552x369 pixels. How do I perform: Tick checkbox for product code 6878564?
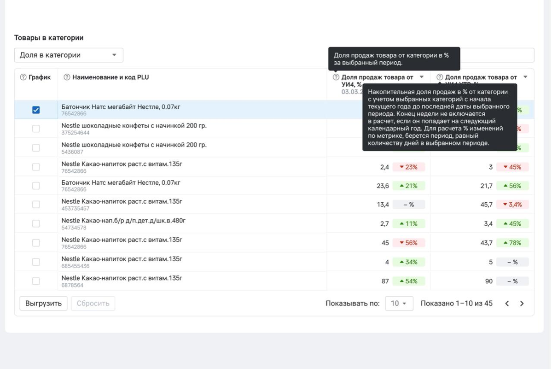click(36, 281)
